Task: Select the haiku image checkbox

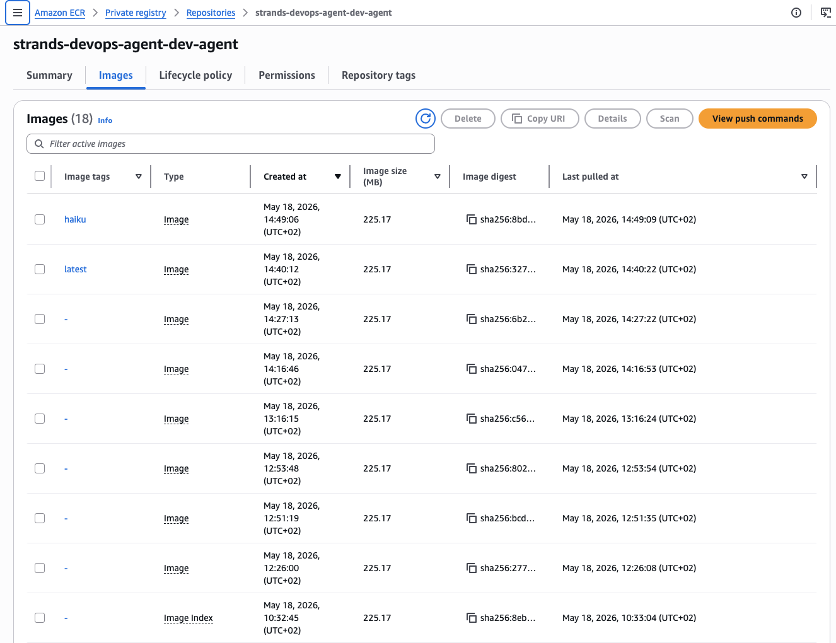Action: pos(40,219)
